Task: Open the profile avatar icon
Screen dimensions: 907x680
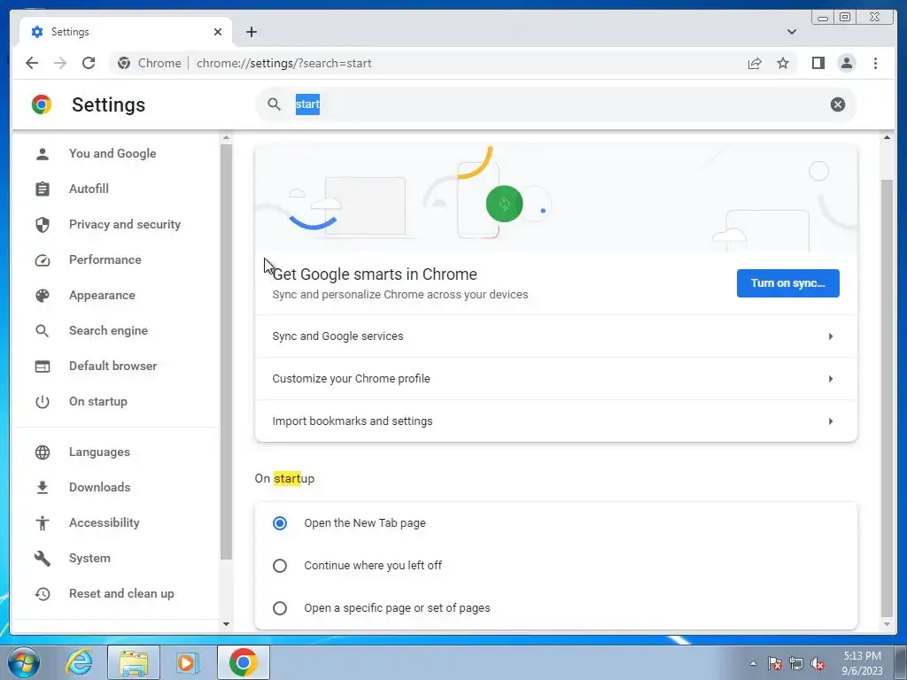Action: coord(846,63)
